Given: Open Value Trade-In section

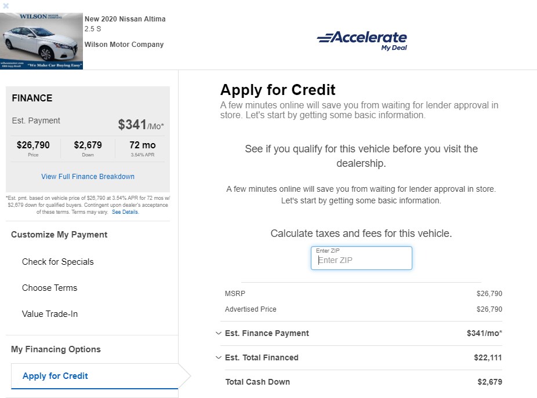Looking at the screenshot, I should pos(50,314).
